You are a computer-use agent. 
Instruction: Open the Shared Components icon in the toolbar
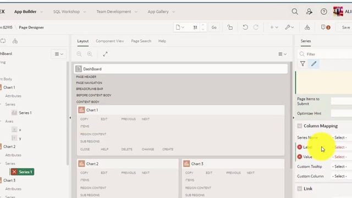click(x=307, y=28)
